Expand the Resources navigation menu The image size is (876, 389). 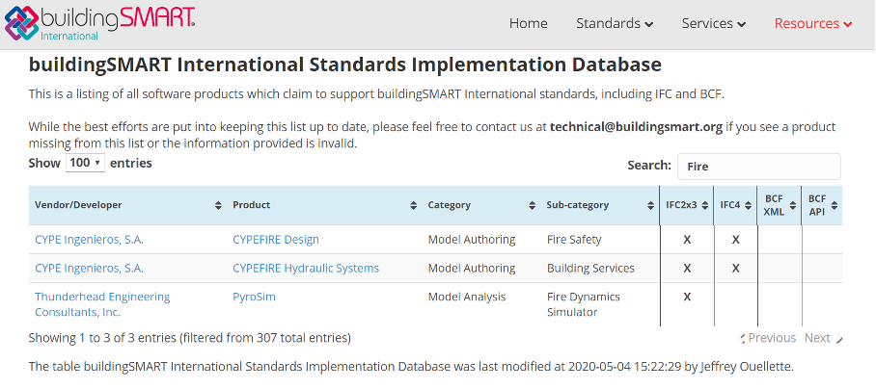coord(812,23)
